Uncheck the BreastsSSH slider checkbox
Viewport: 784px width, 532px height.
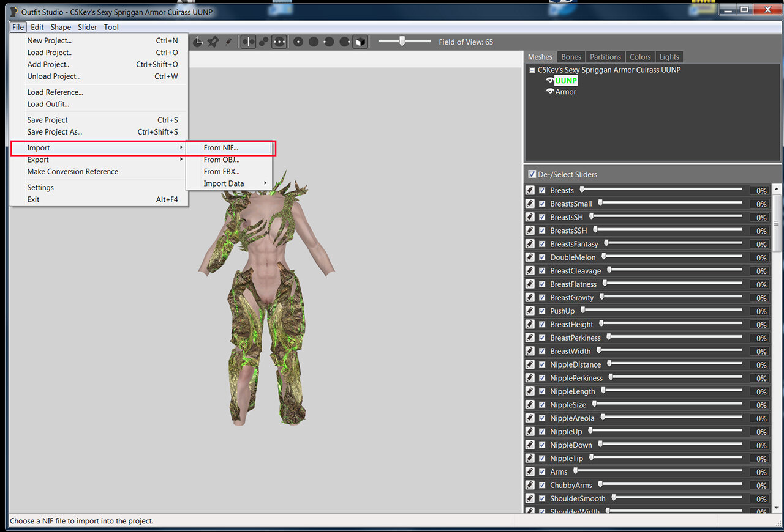click(x=542, y=231)
